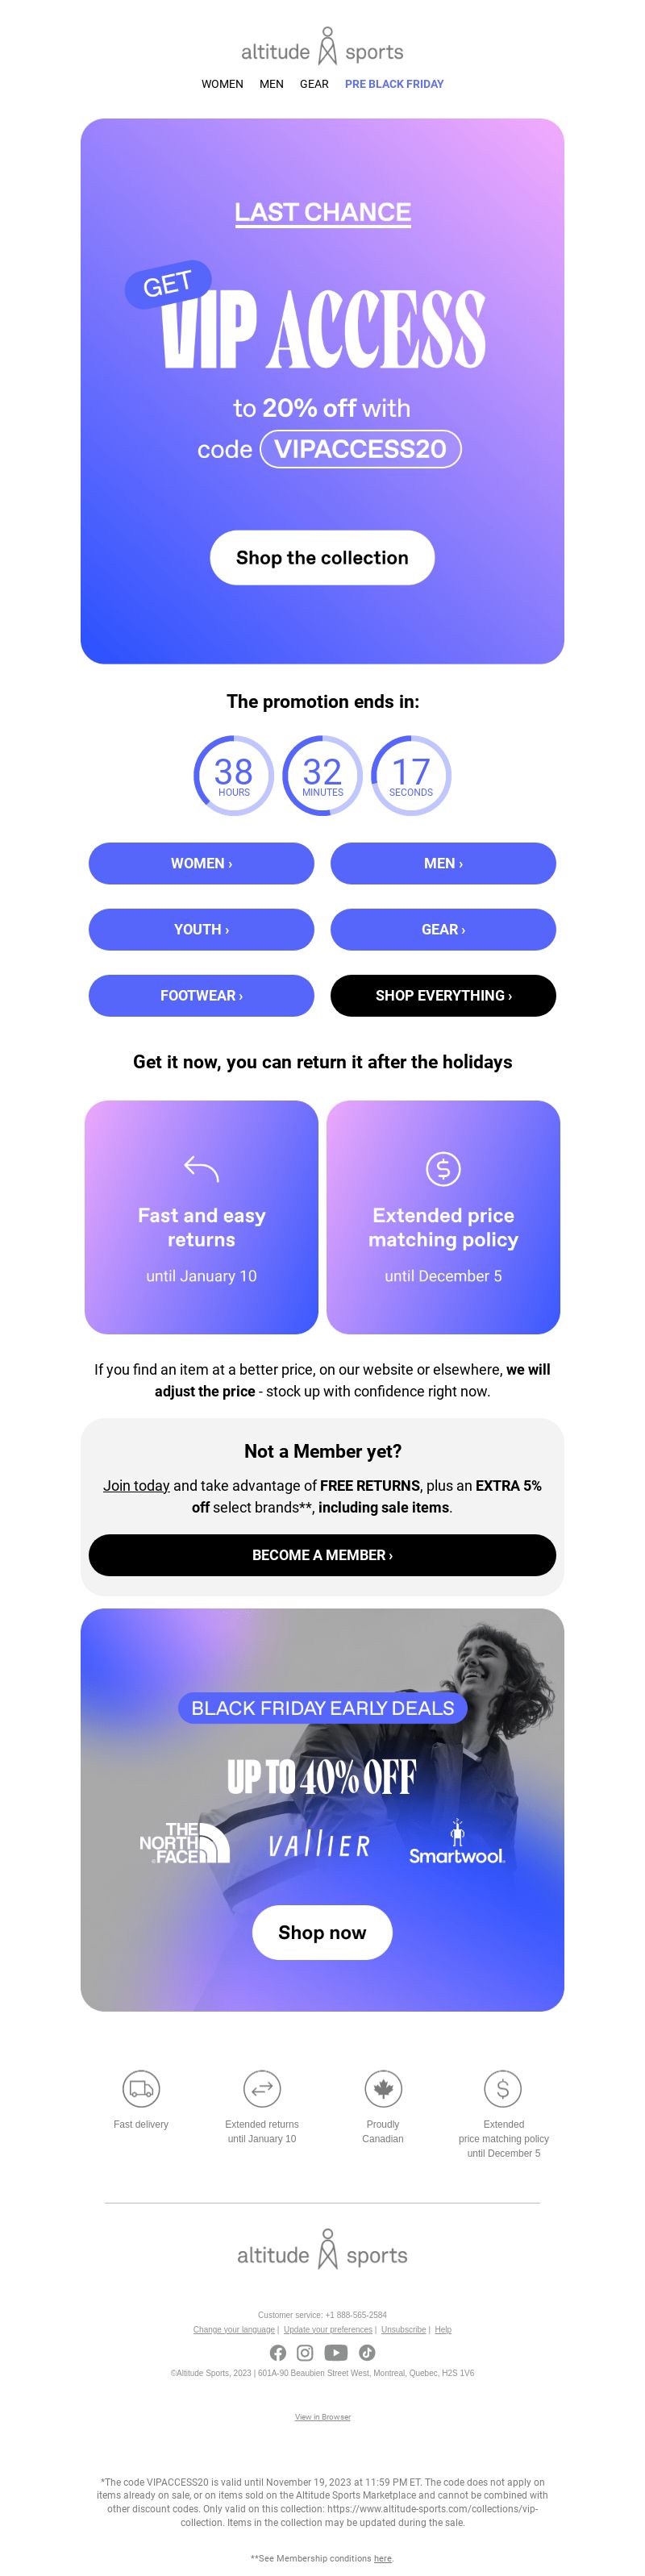This screenshot has height=2576, width=645.
Task: Click the Fast delivery truck icon
Action: tap(141, 2088)
